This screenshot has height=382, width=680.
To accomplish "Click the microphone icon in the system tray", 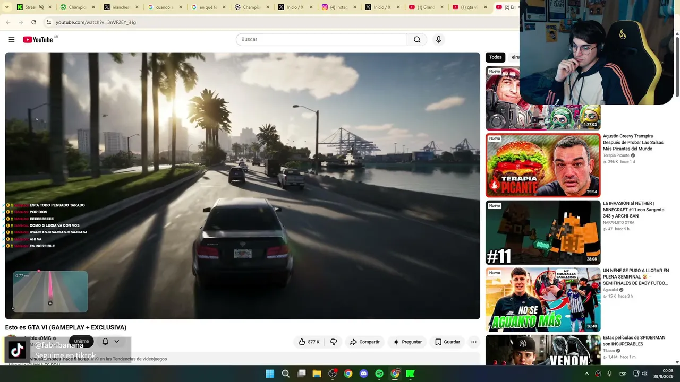I will tap(609, 374).
